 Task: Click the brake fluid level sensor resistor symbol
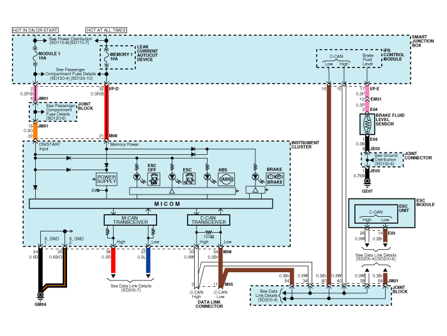[367, 124]
